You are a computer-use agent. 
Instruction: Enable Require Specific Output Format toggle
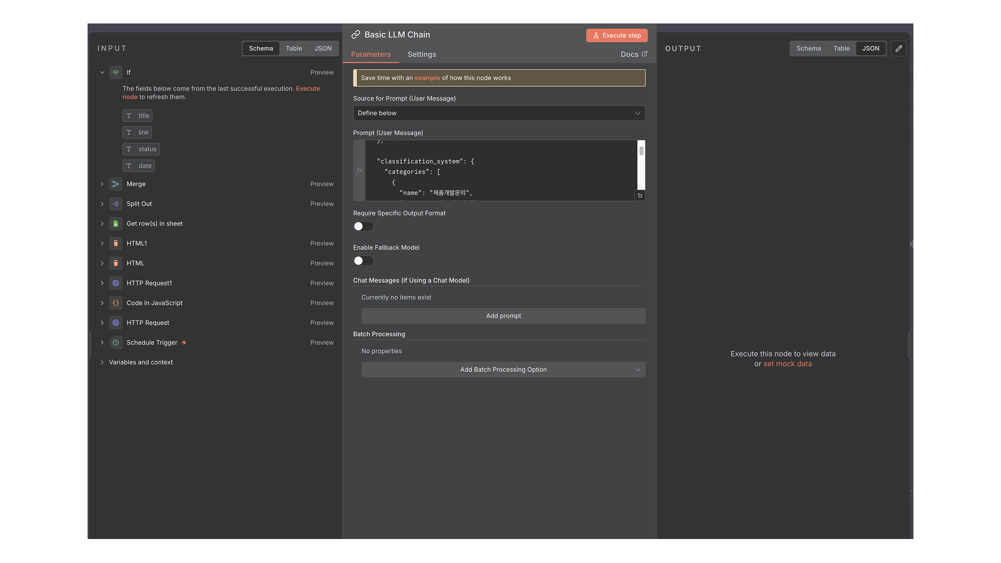pyautogui.click(x=363, y=226)
